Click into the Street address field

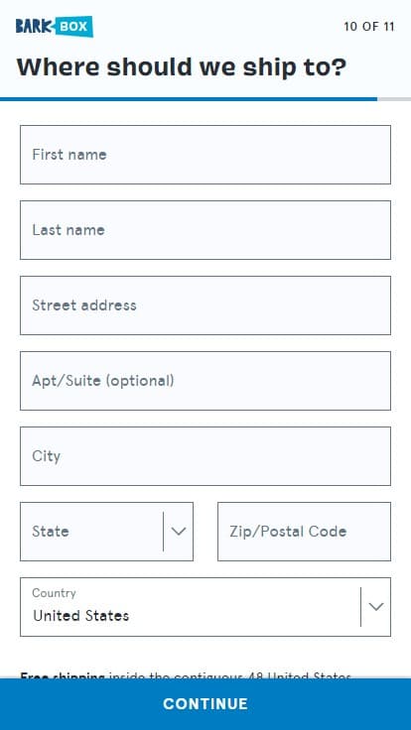click(205, 305)
